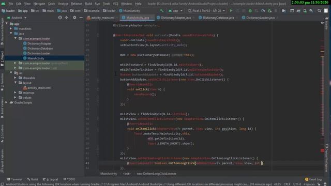Viewport: 331px width, 186px height.
Task: Click the user avatar icon in toolbar
Action: [326, 11]
